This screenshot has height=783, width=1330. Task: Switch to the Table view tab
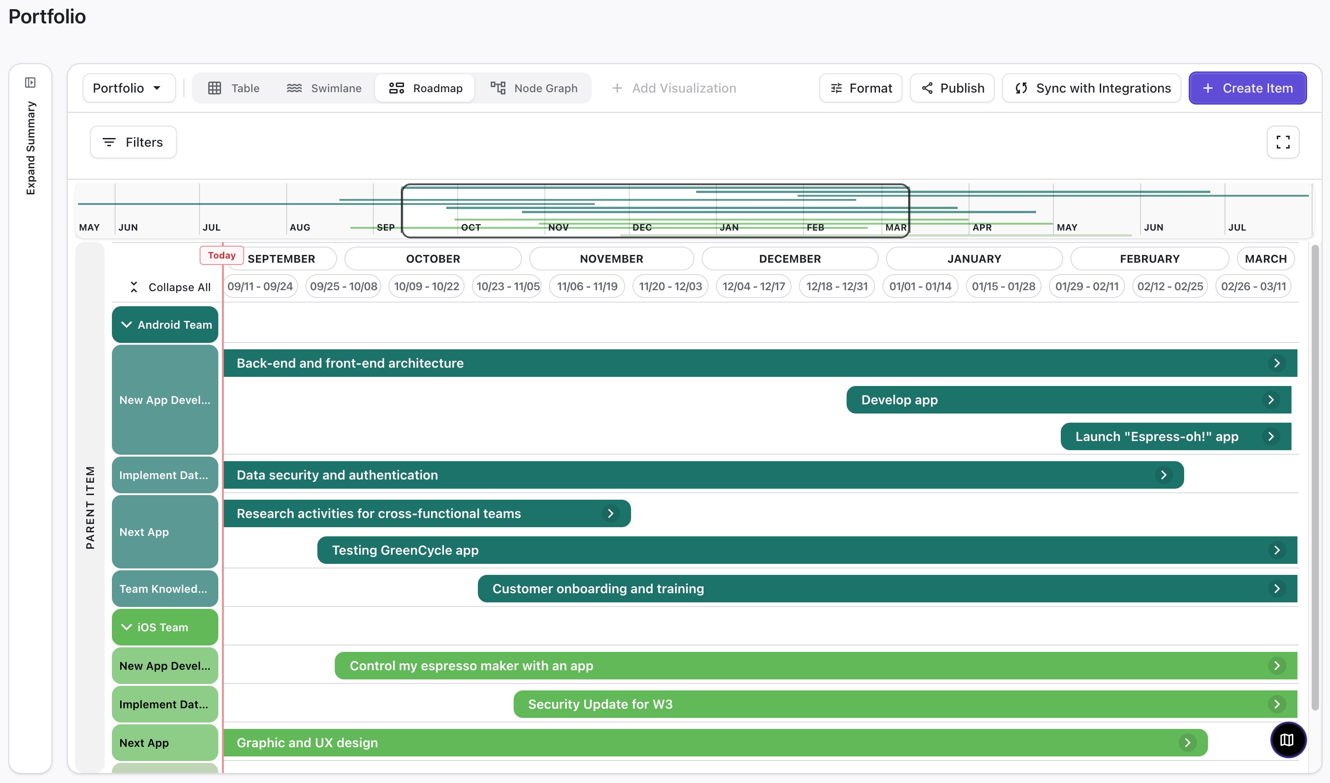[234, 88]
